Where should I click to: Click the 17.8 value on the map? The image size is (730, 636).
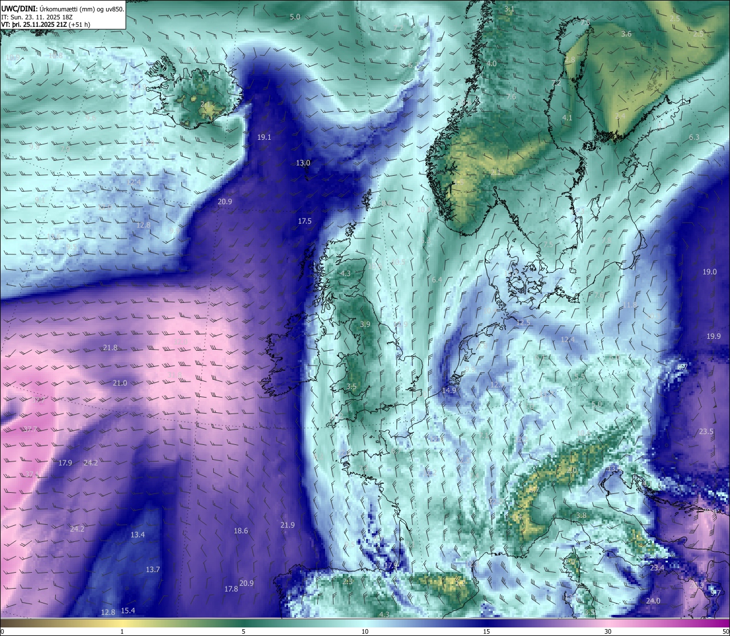pyautogui.click(x=231, y=589)
